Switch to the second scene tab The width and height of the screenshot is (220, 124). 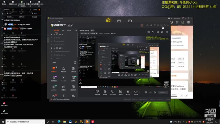[x=63, y=30]
